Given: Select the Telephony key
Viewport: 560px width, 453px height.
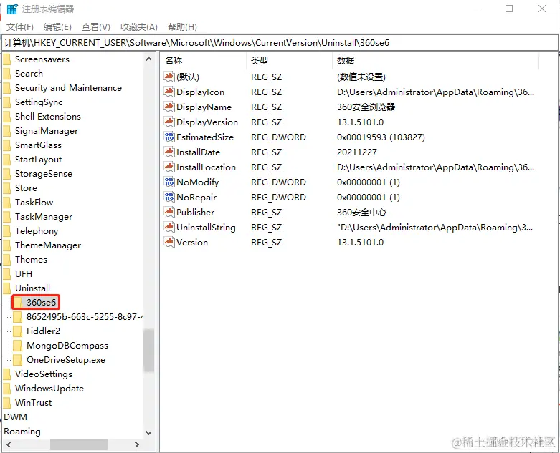Looking at the screenshot, I should [37, 231].
